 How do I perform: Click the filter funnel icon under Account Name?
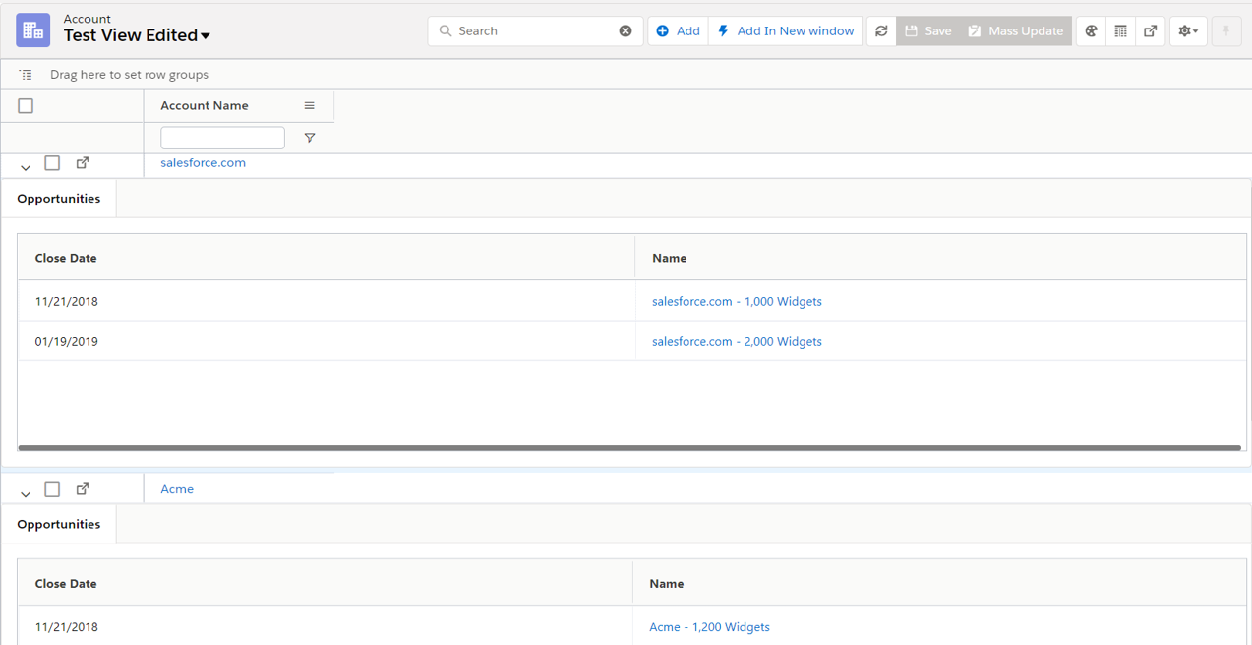click(310, 139)
